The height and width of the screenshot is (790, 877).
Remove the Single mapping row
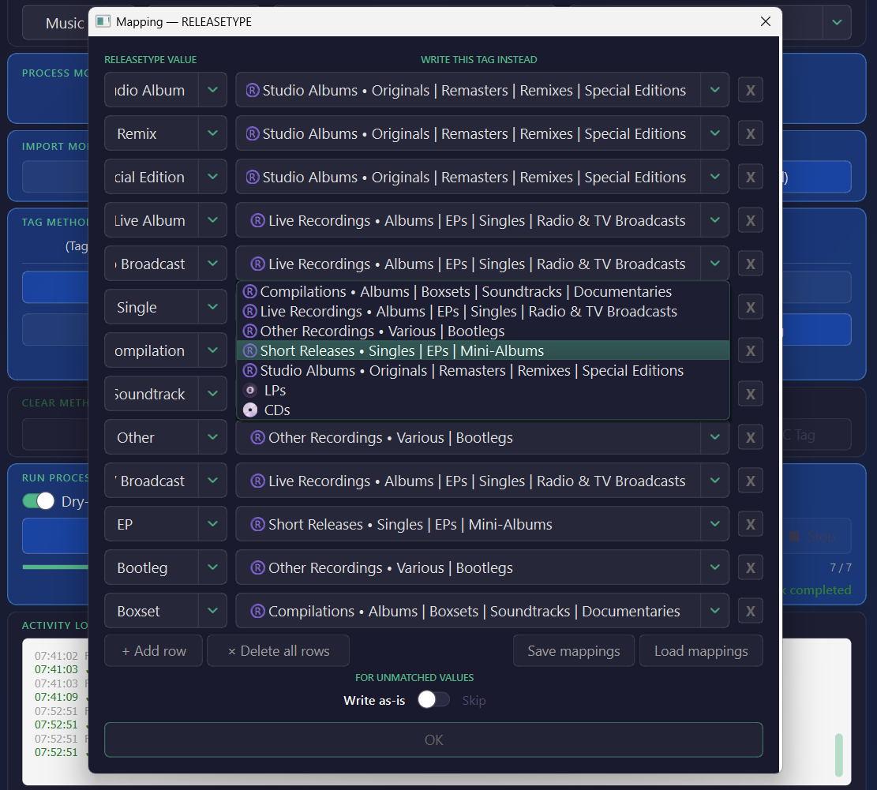click(750, 307)
